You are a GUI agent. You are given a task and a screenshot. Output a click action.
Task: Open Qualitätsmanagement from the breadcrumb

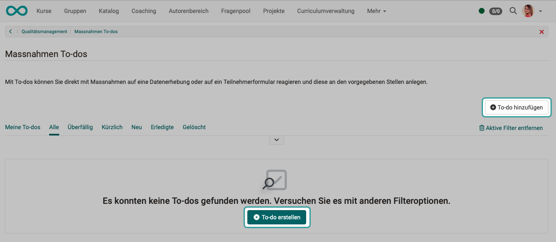point(44,31)
